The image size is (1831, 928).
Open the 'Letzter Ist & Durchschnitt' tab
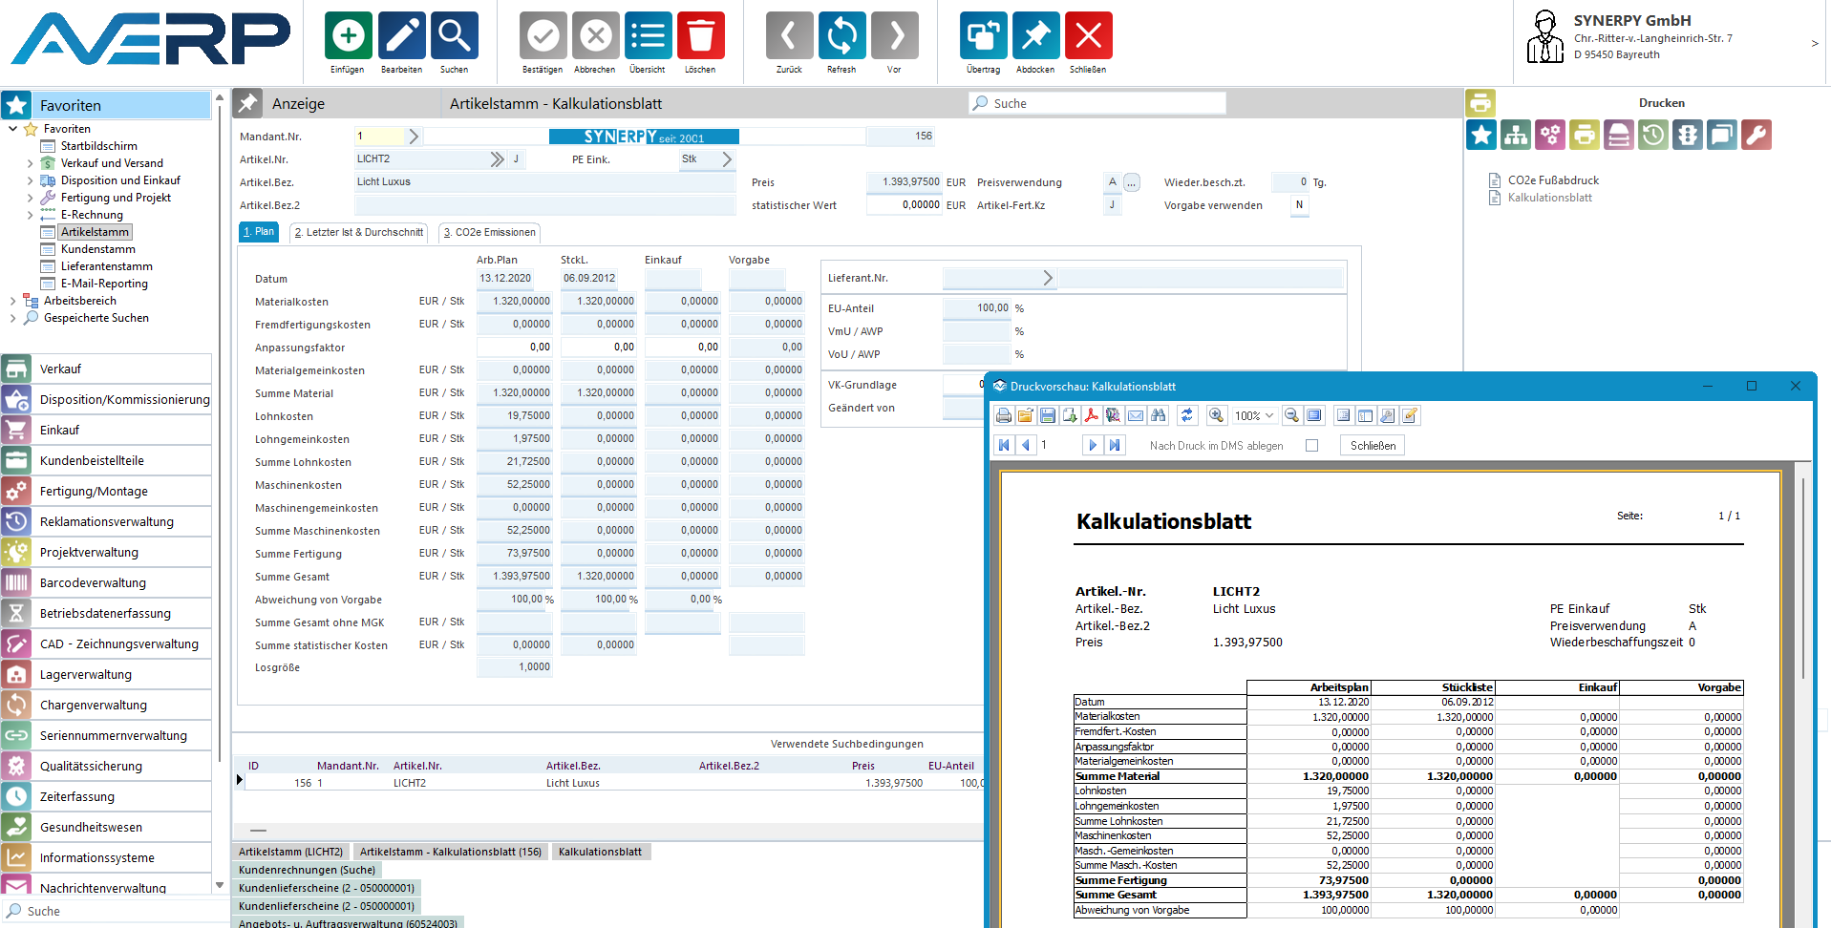coord(359,232)
